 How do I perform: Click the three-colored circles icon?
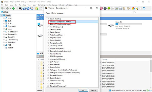(133, 8)
